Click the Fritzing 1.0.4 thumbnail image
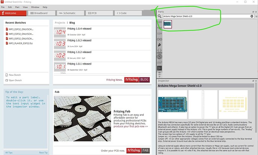This screenshot has width=258, height=155. pos(60,32)
